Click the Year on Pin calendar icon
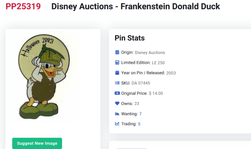251x149 pixels. point(117,73)
